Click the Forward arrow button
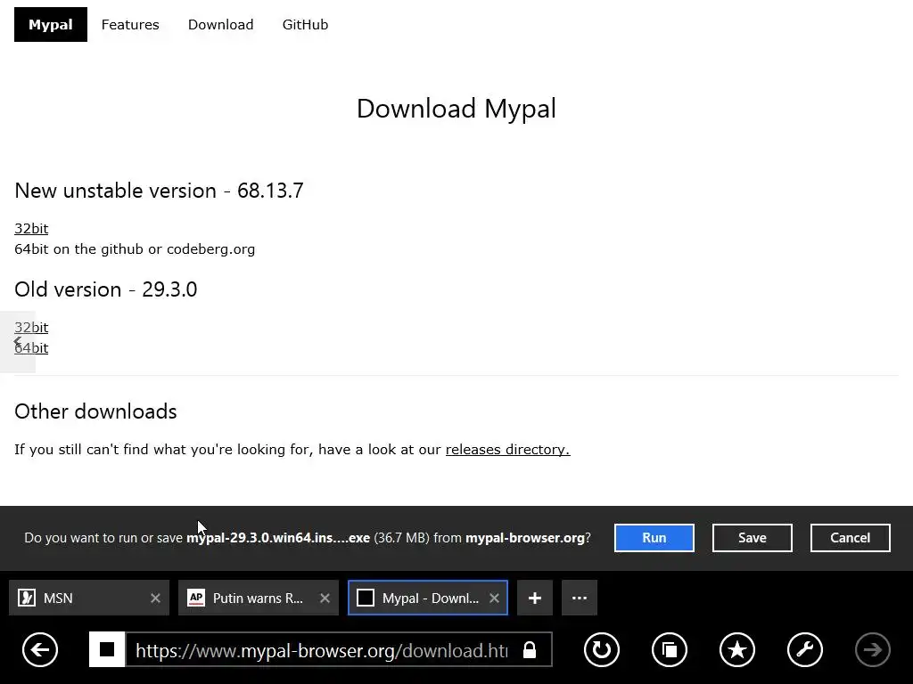Screen dimensions: 913x684 point(872,649)
